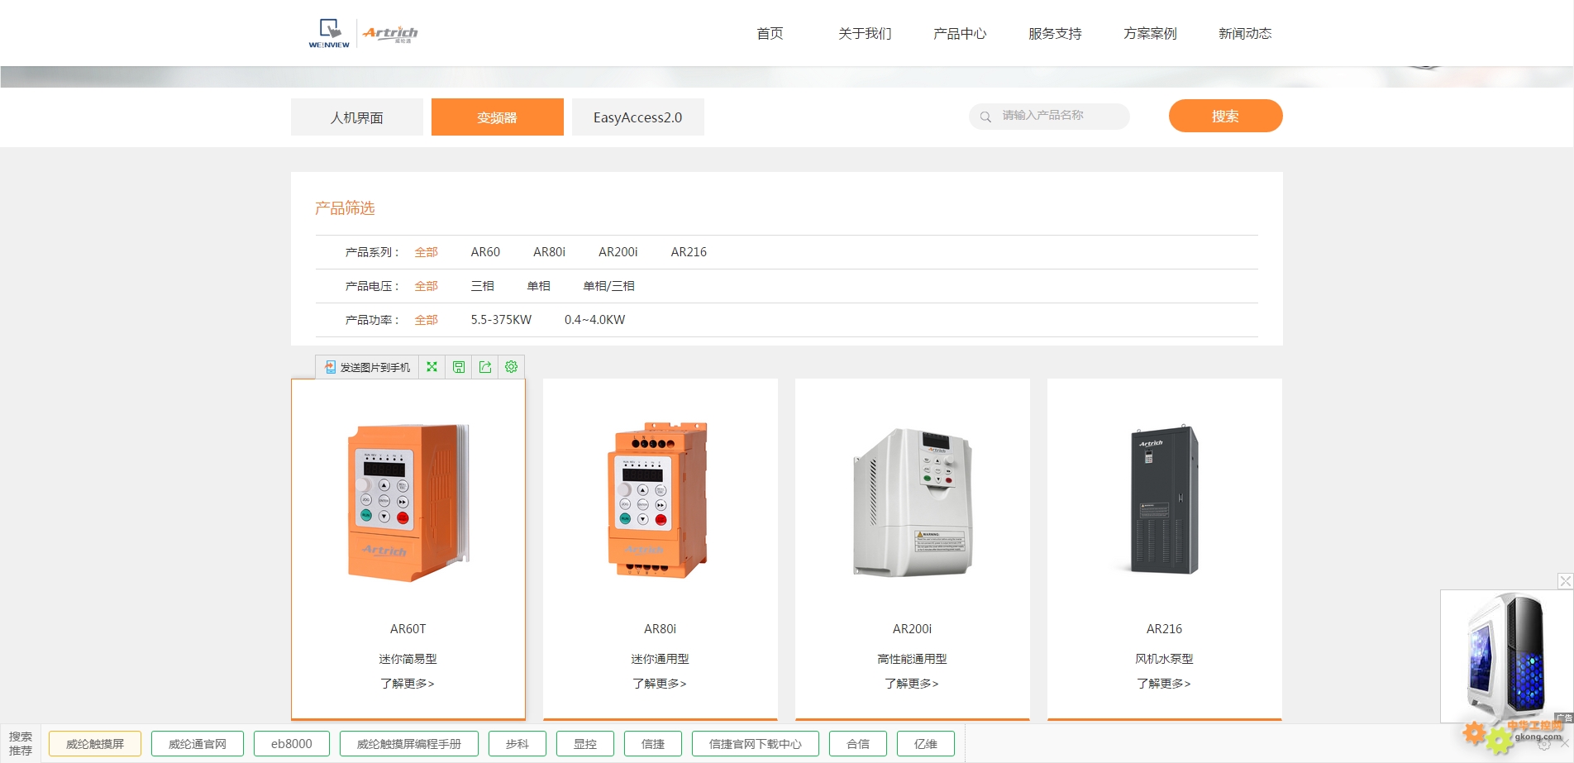
Task: Filter voltage by 单相
Action: click(x=538, y=286)
